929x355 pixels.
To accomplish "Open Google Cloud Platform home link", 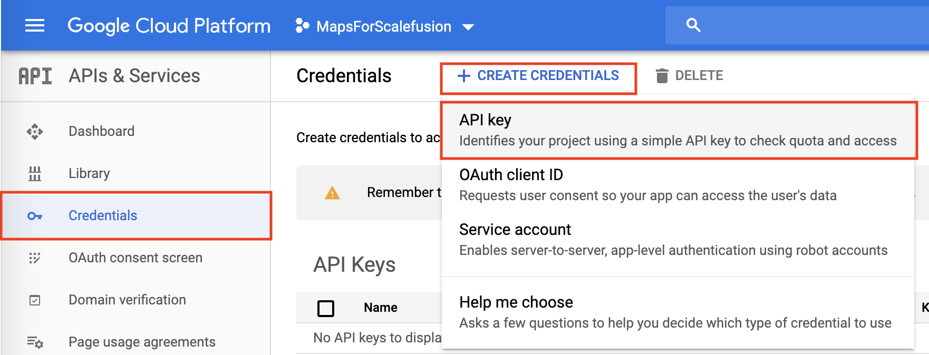I will pyautogui.click(x=169, y=26).
